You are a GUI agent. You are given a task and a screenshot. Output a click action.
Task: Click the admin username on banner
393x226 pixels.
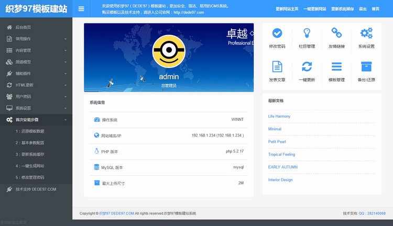169,76
